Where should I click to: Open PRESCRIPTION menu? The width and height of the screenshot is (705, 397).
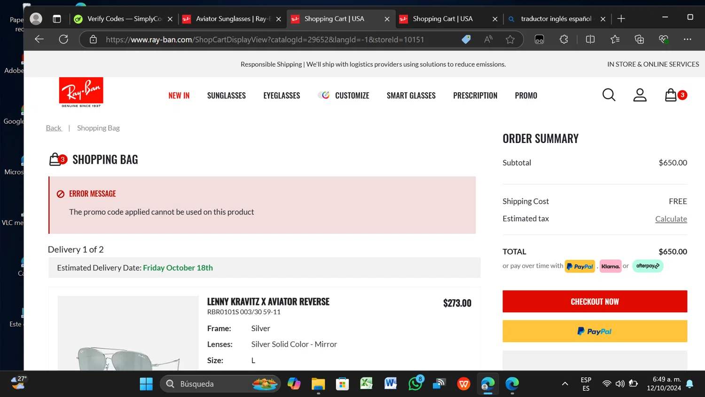pos(475,95)
